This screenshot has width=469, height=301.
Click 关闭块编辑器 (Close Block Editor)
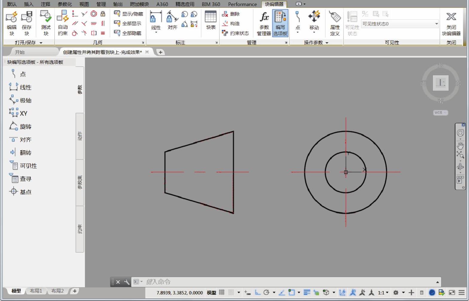[x=451, y=23]
